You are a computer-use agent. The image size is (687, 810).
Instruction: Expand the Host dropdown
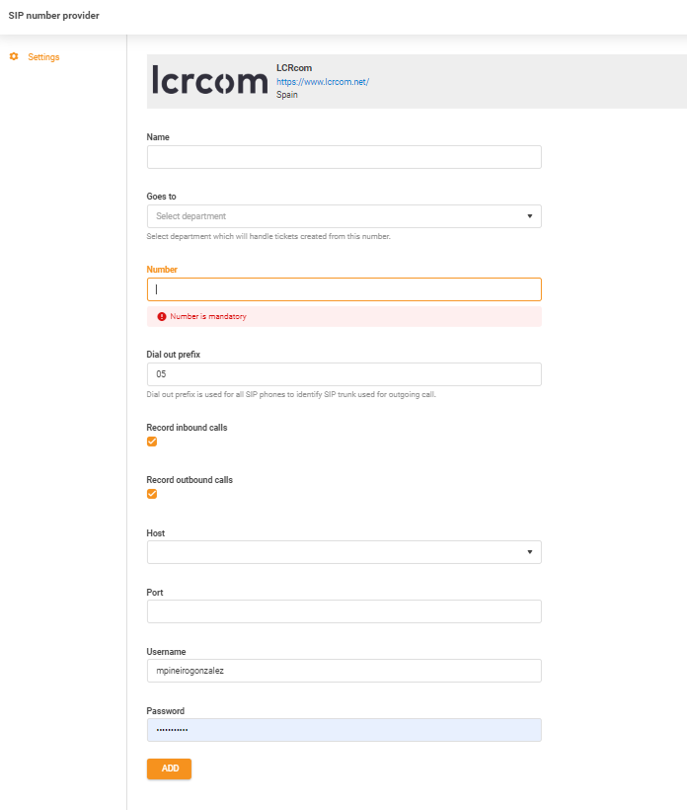343,552
